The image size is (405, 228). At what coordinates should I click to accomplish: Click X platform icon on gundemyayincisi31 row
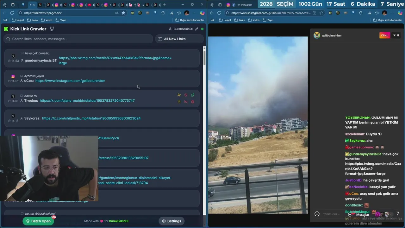coord(13,56)
